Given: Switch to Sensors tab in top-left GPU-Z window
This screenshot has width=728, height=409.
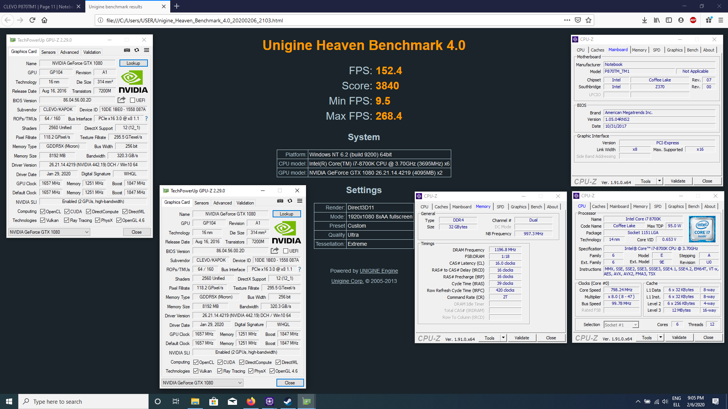Looking at the screenshot, I should (48, 52).
